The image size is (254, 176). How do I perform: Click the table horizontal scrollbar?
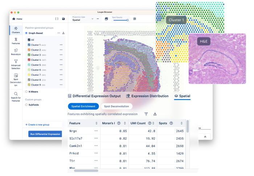pos(86,171)
